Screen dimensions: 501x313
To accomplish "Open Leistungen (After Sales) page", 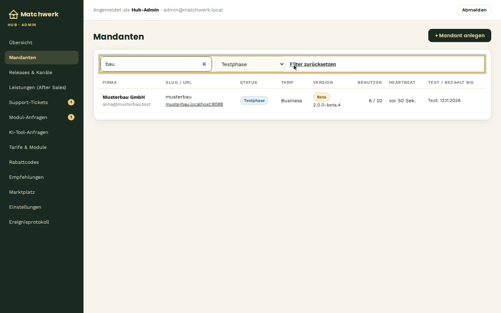I will tap(42, 87).
